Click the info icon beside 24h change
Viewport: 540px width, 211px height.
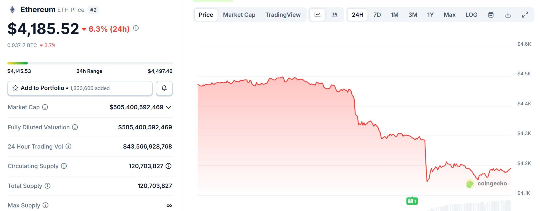[136, 28]
